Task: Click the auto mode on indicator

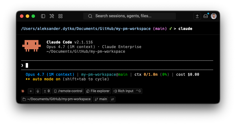Action: coord(43,79)
